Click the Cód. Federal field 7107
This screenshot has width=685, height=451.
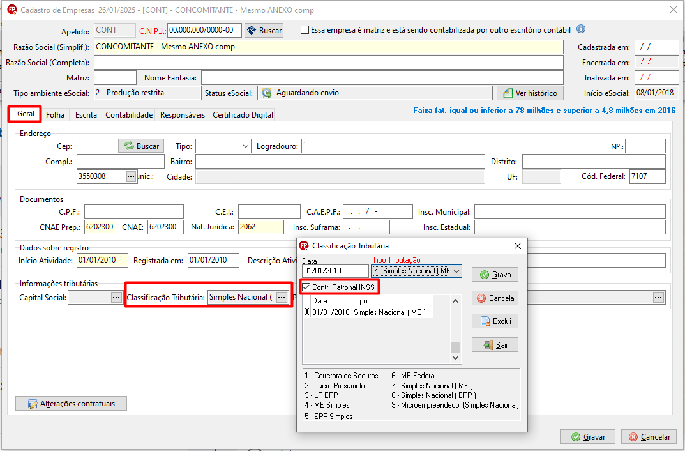(647, 176)
